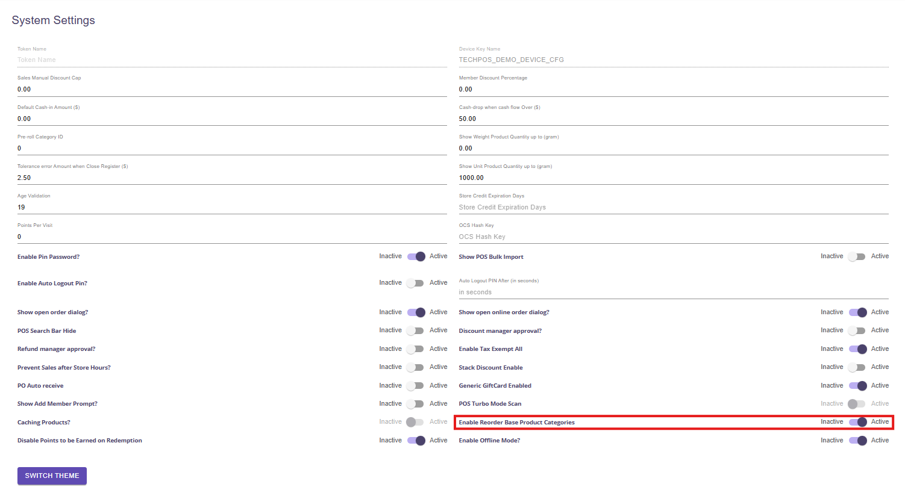The height and width of the screenshot is (493, 905).
Task: Click the "Caching Products?" label
Action: [43, 423]
